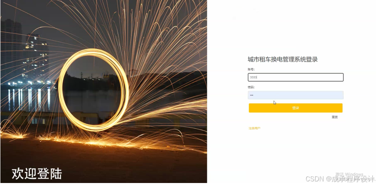Click the 激活 Windows activation watermark

(349, 174)
